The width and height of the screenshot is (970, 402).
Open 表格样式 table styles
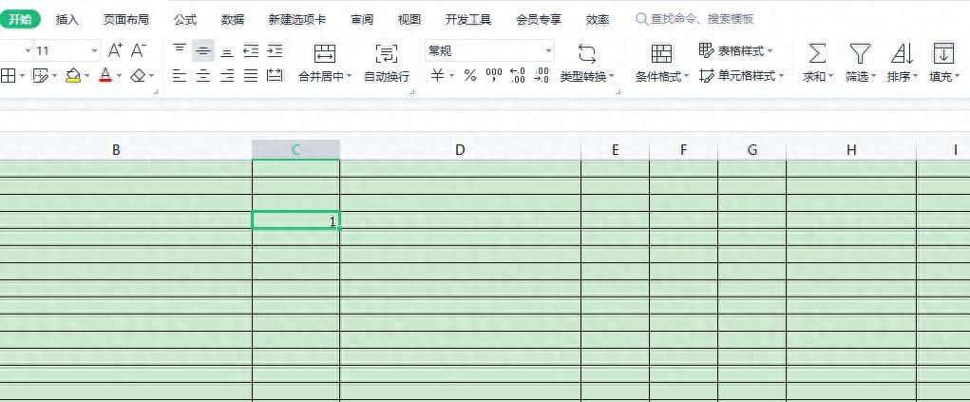(x=736, y=50)
